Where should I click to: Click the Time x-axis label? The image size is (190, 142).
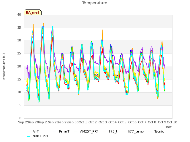pos(168,127)
